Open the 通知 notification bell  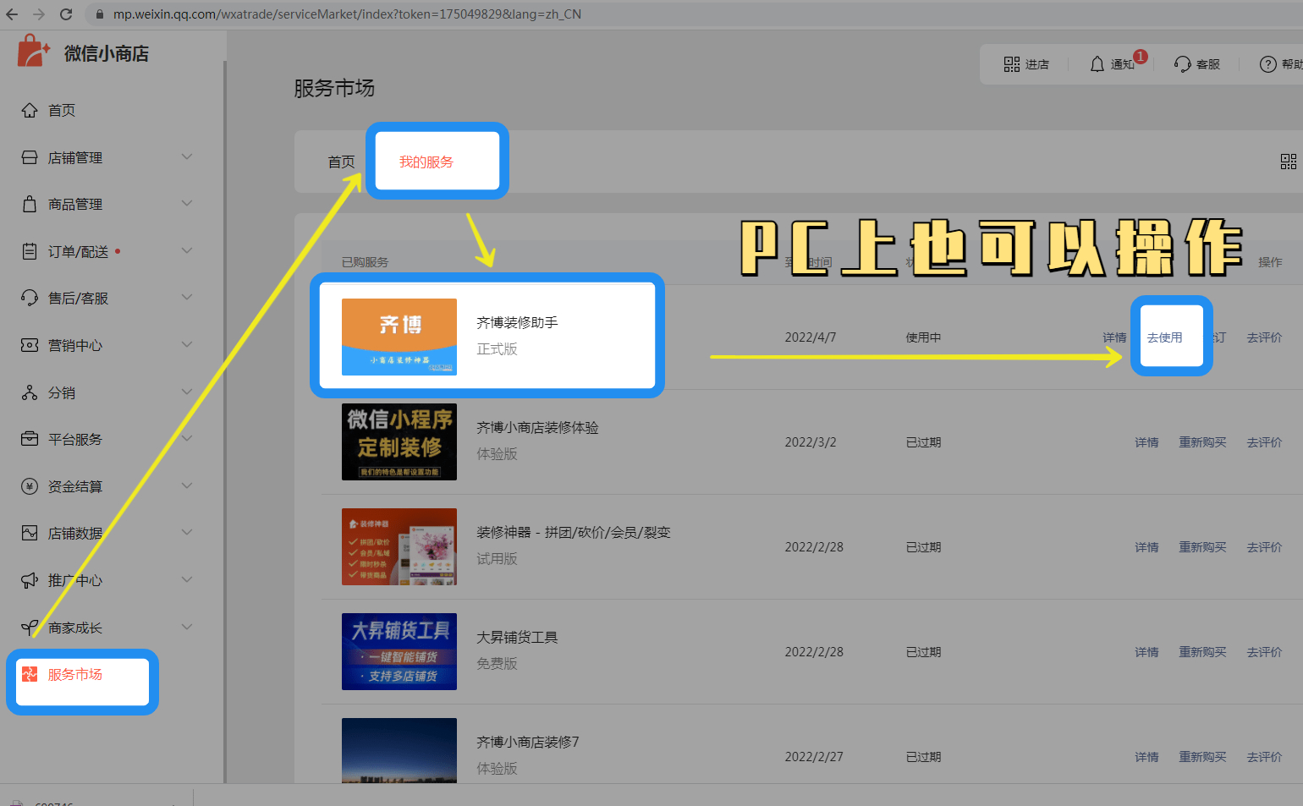[1097, 64]
